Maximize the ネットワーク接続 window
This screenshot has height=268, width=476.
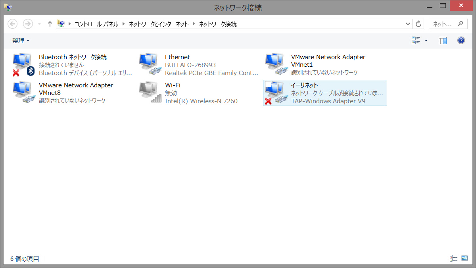[x=443, y=6]
